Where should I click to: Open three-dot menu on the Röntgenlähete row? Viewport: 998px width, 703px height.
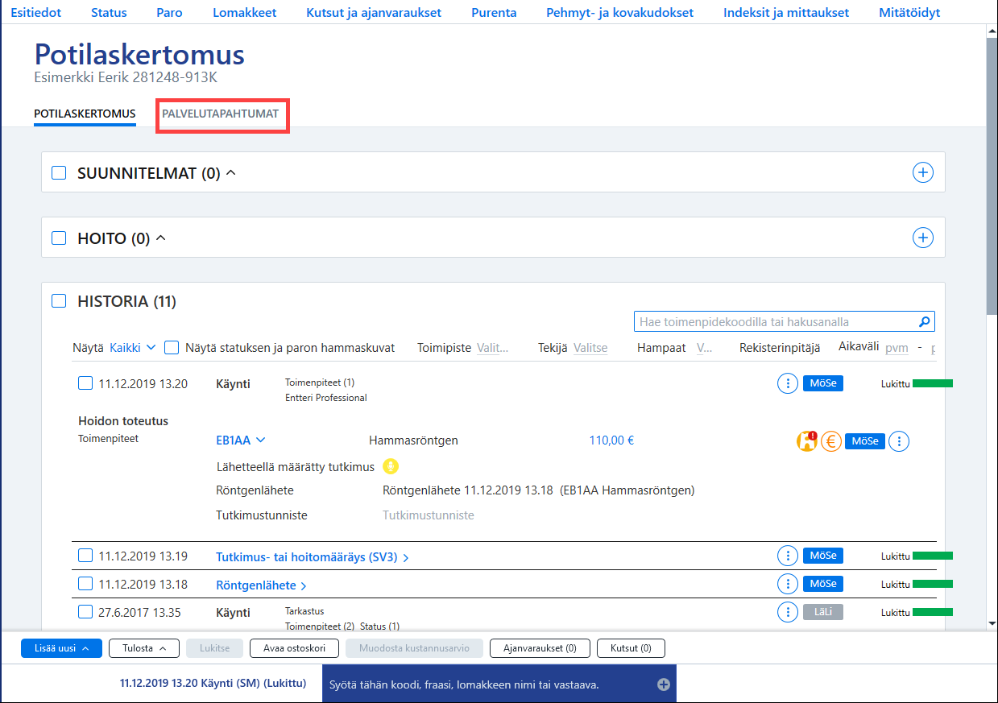coord(787,584)
